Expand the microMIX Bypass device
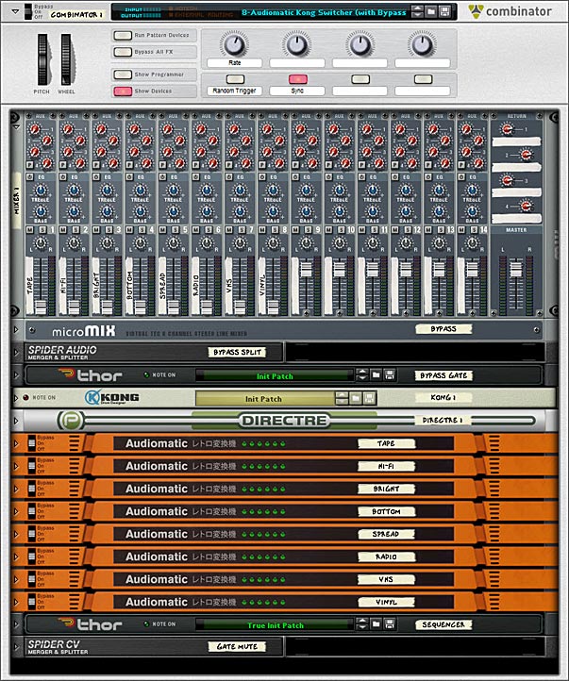Screen dimensions: 569x681 (x=16, y=330)
